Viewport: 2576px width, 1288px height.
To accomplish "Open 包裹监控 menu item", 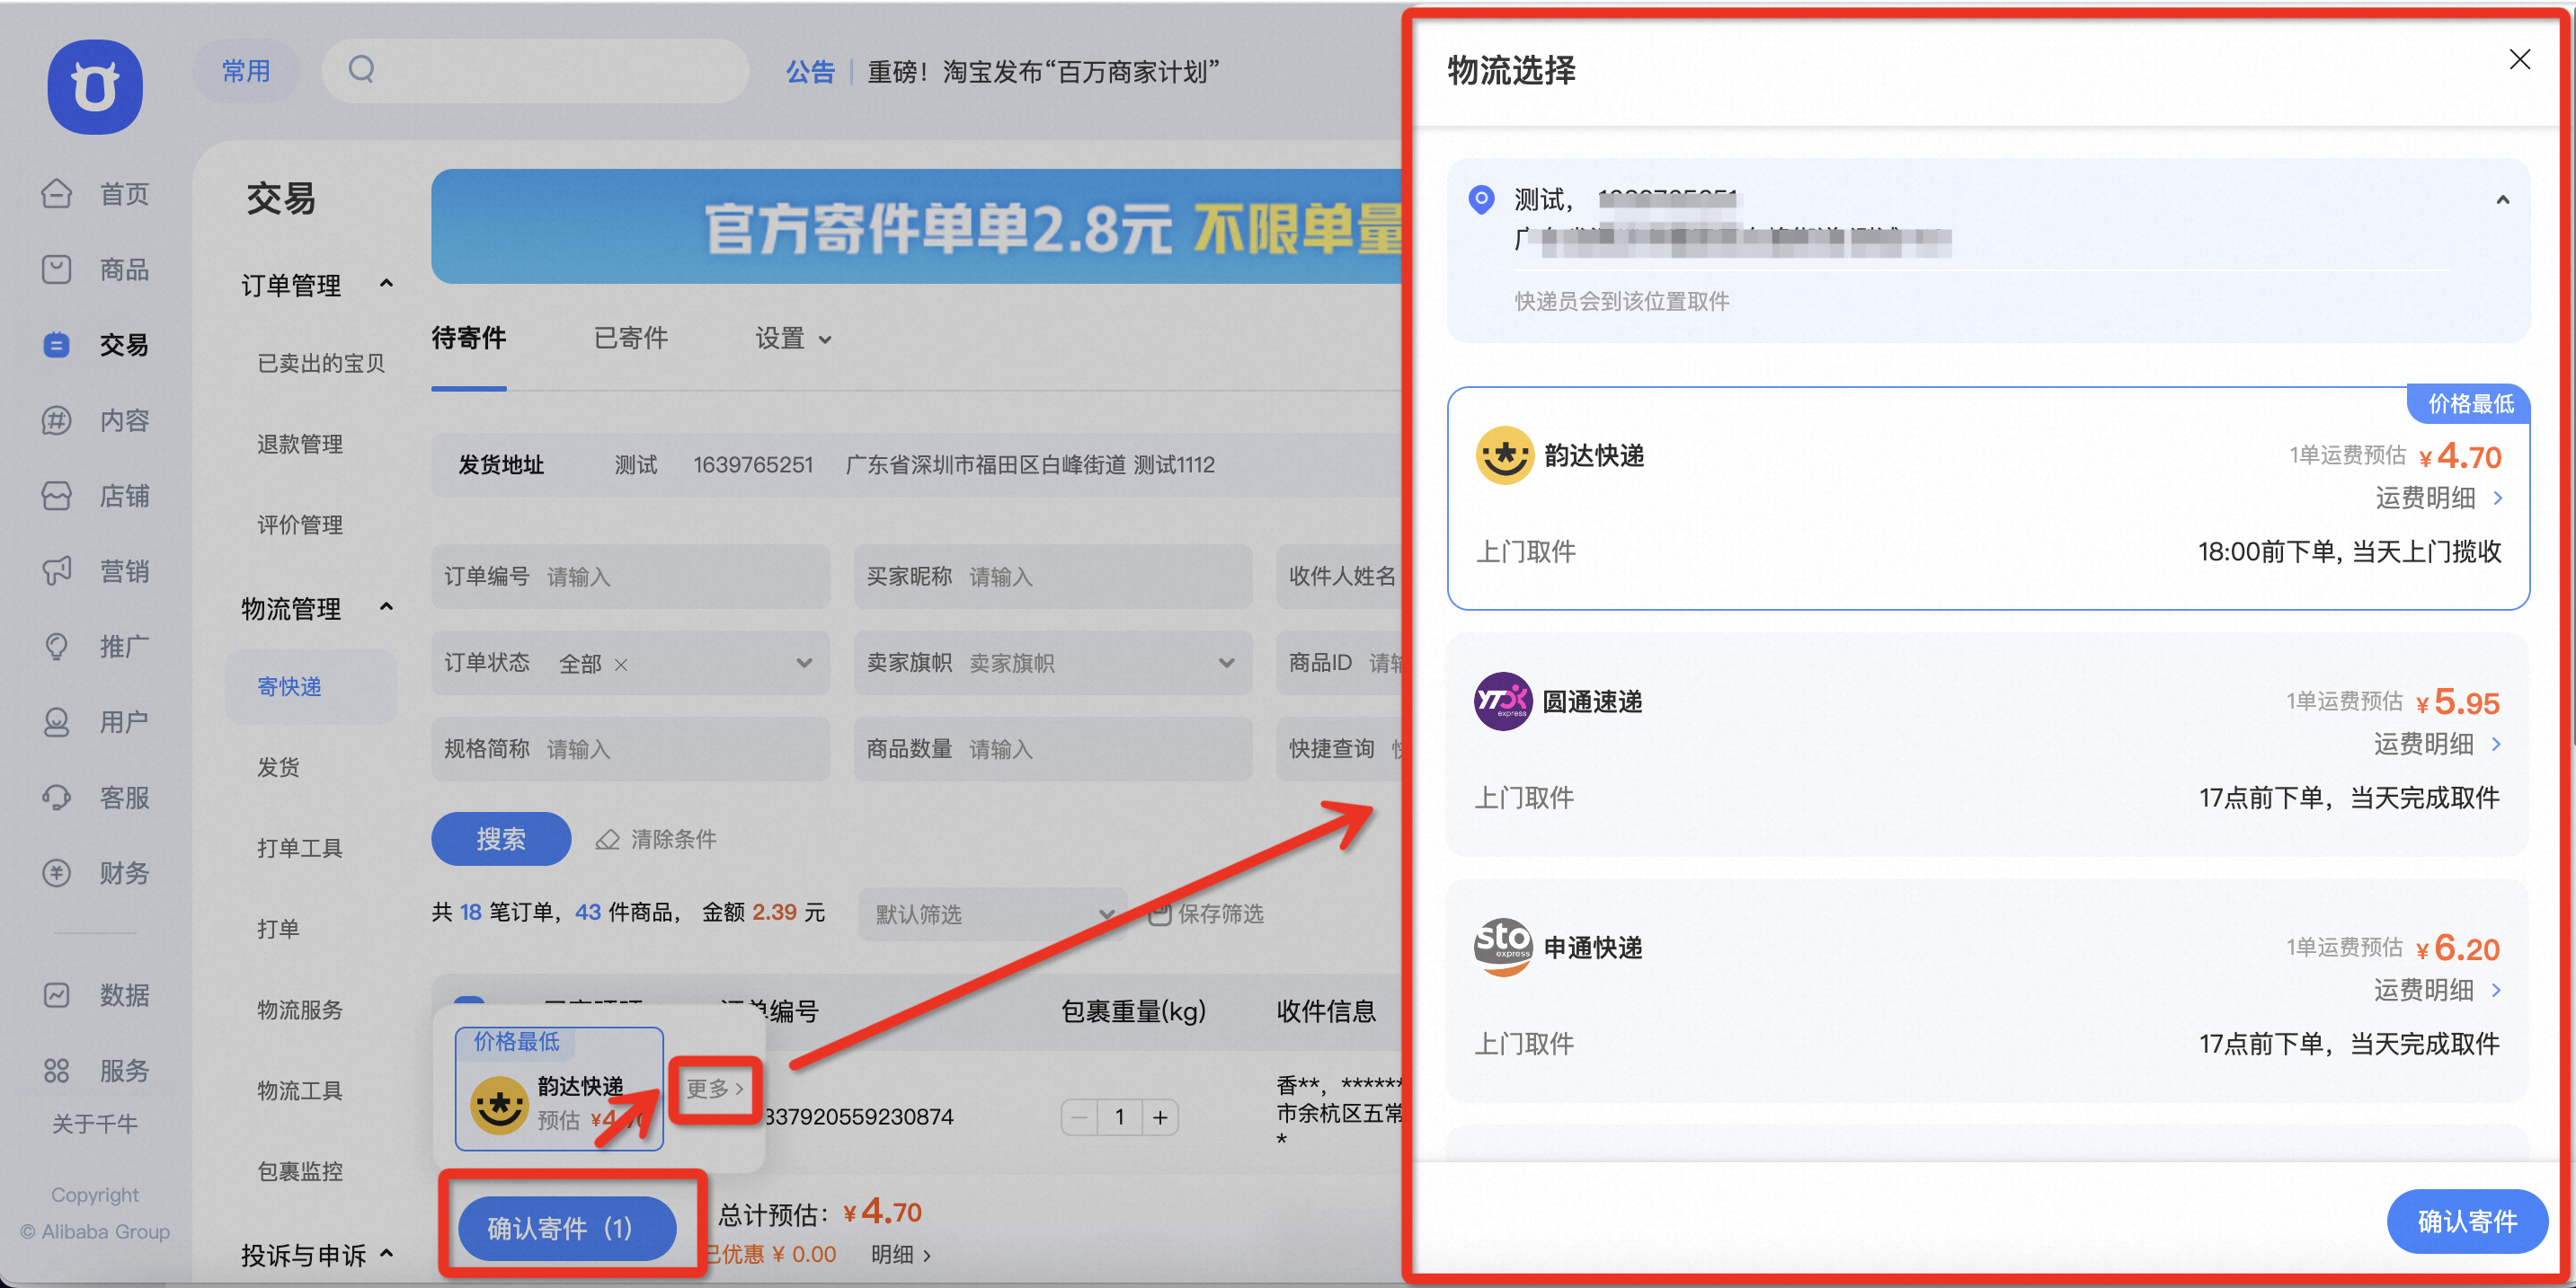I will click(300, 1171).
